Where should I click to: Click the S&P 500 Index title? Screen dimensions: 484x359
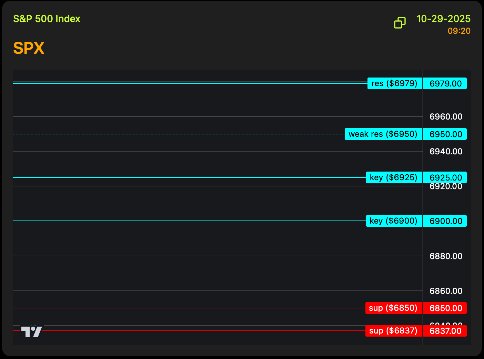tap(47, 19)
